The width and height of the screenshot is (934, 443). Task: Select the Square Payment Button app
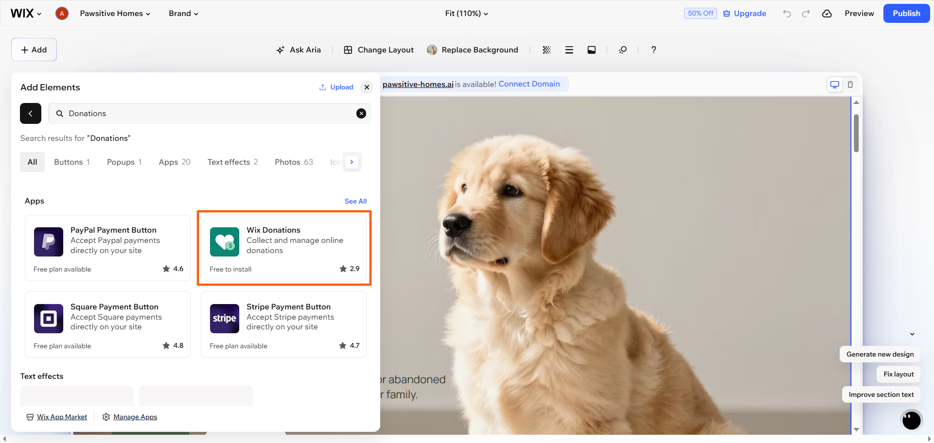107,324
